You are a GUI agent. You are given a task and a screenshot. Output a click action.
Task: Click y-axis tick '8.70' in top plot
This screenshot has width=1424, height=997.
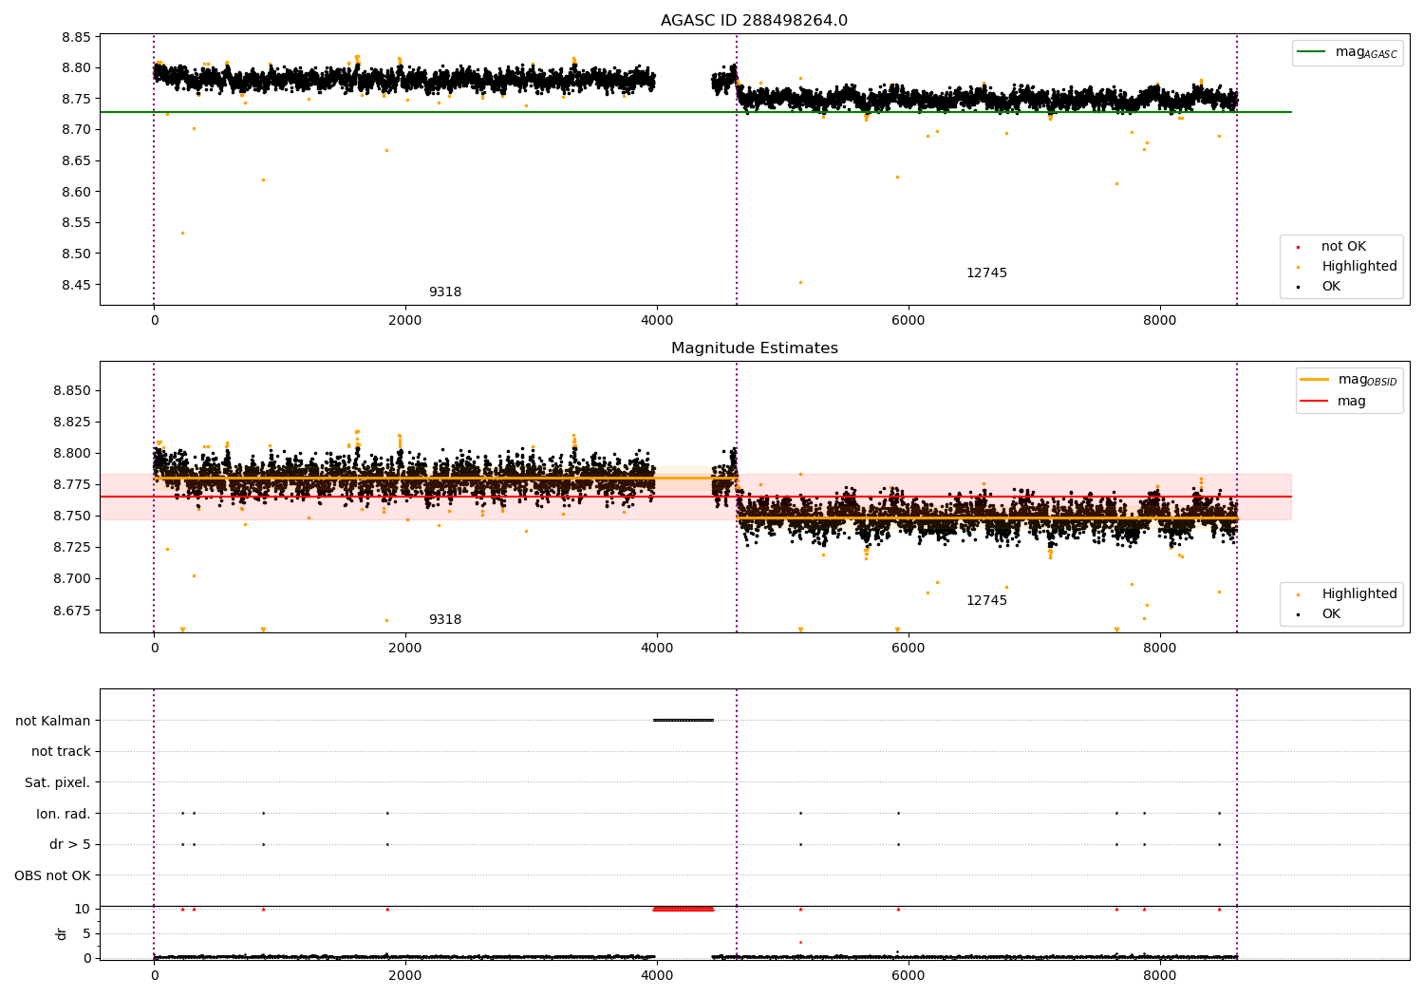tap(76, 129)
